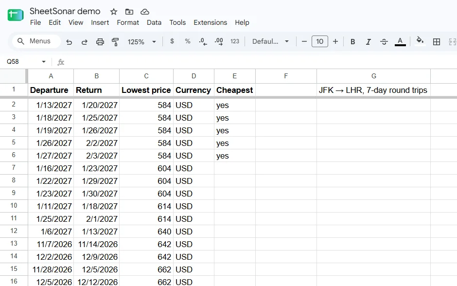Print the spreadsheet
The image size is (457, 286).
100,42
